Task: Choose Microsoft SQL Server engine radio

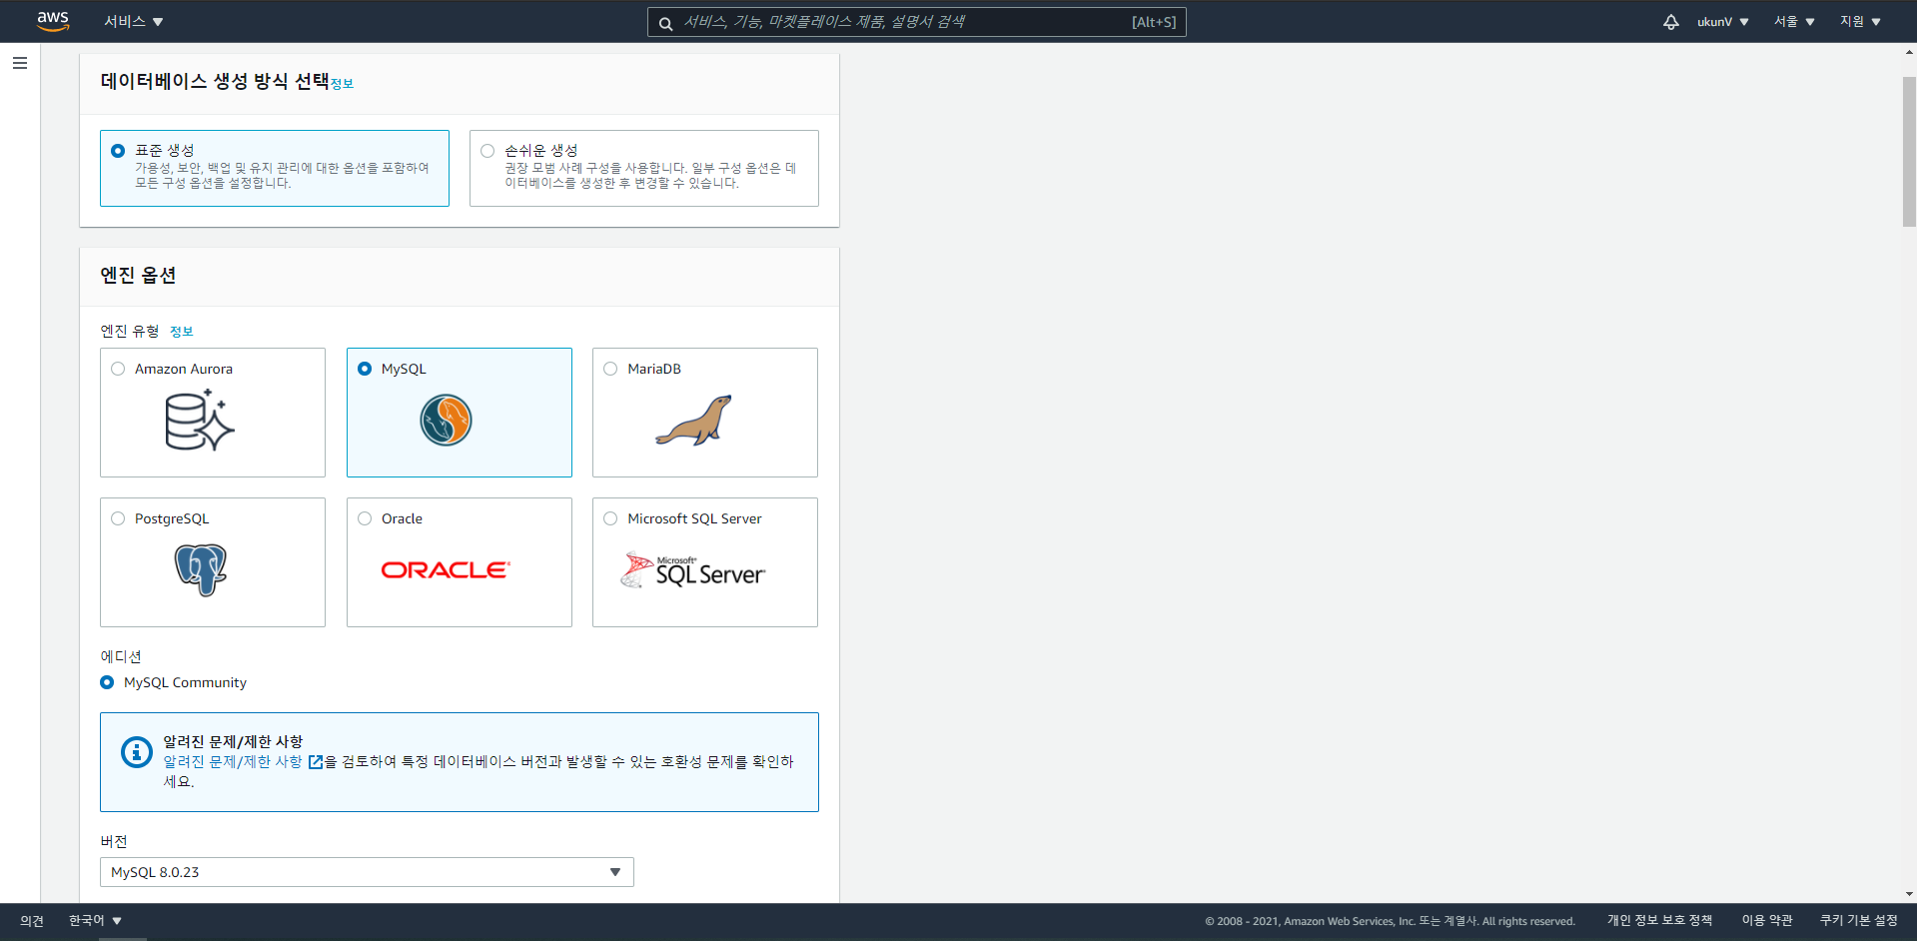Action: [610, 518]
